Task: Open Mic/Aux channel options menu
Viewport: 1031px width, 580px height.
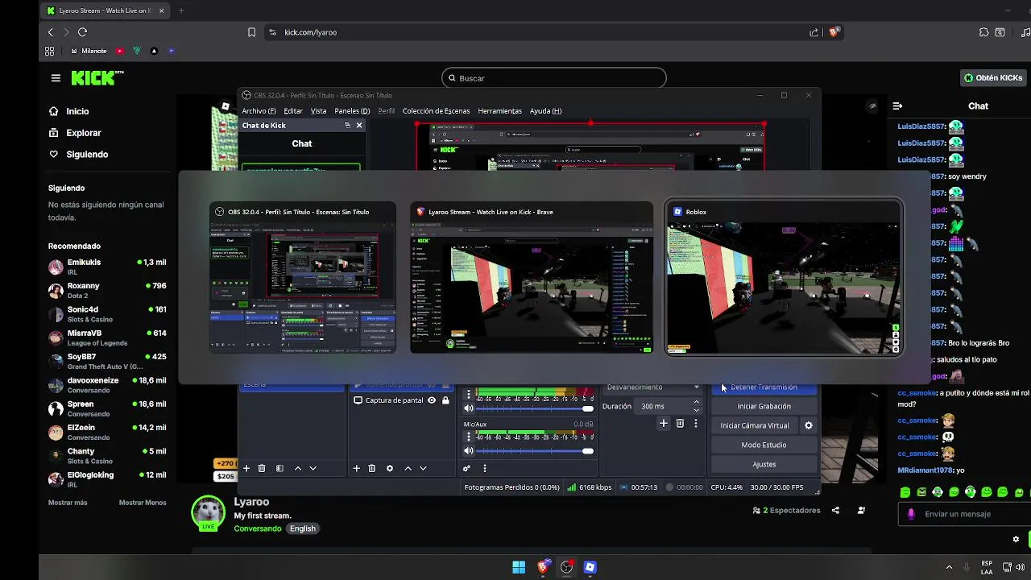Action: (469, 437)
